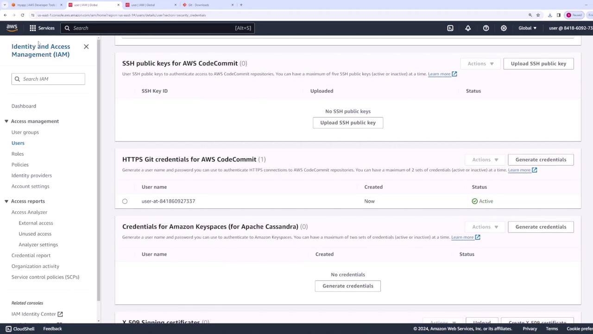593x334 pixels.
Task: Select the user-at-841860927337 credential radio button
Action: [x=125, y=201]
